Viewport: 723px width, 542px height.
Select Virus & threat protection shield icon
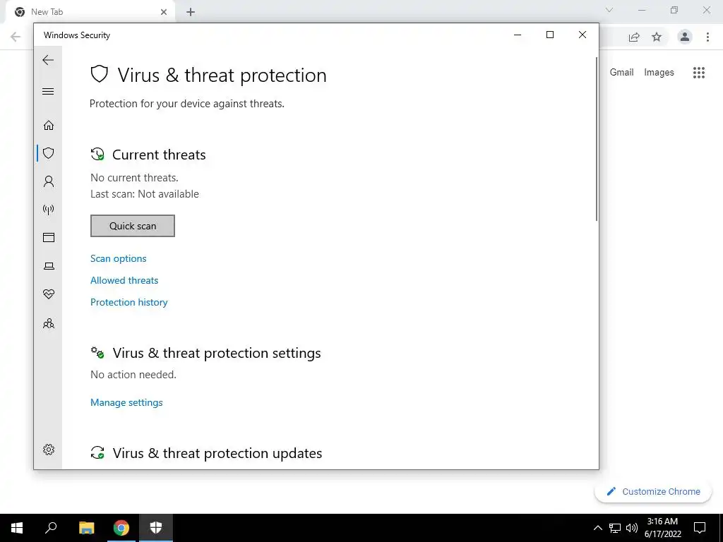coord(49,153)
